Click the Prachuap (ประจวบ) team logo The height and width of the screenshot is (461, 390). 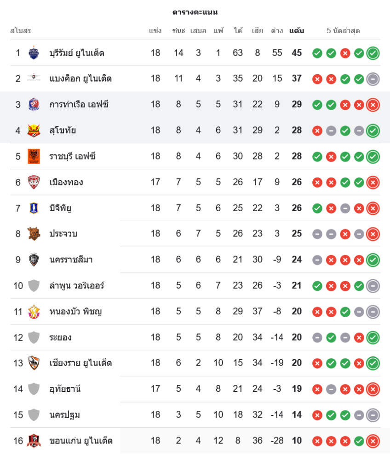pyautogui.click(x=34, y=234)
